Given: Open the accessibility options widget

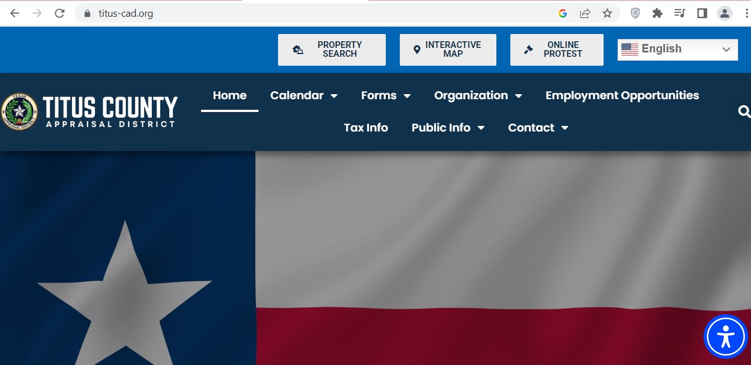Looking at the screenshot, I should click(x=725, y=337).
